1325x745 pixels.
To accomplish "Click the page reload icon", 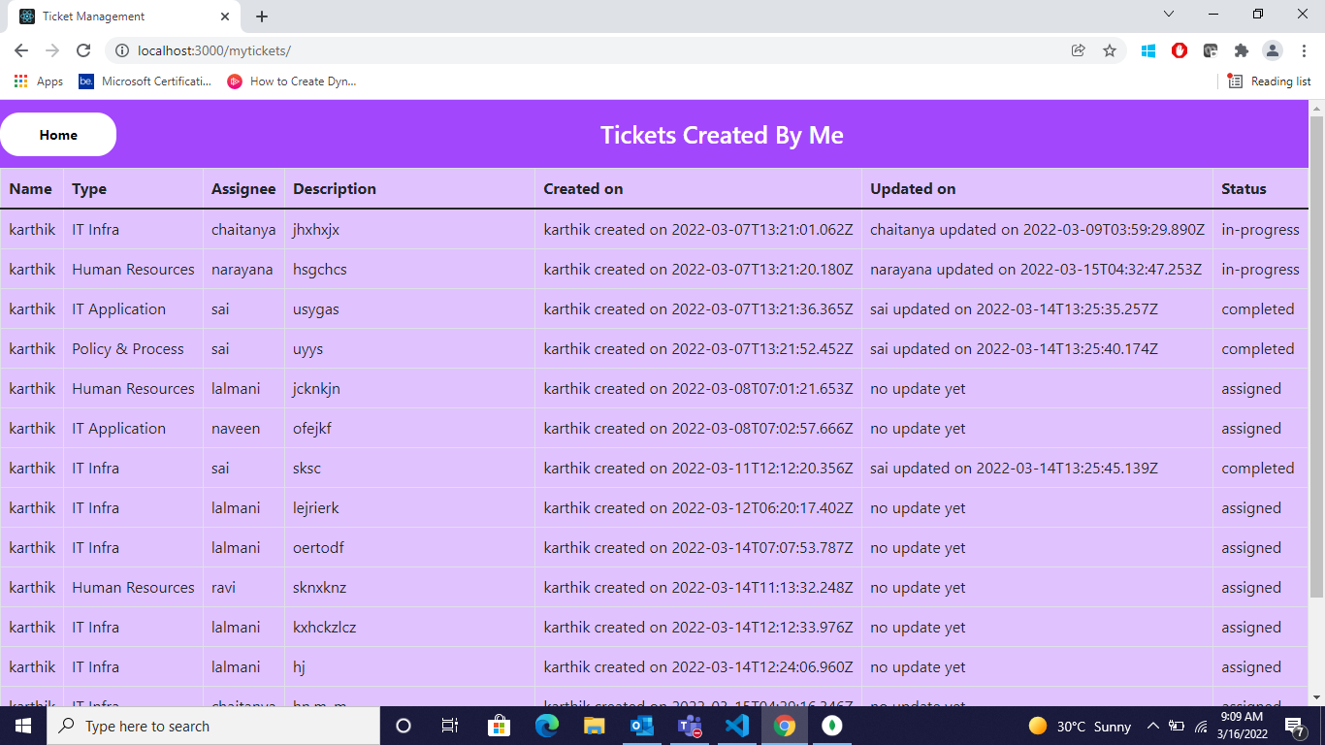I will [x=83, y=50].
